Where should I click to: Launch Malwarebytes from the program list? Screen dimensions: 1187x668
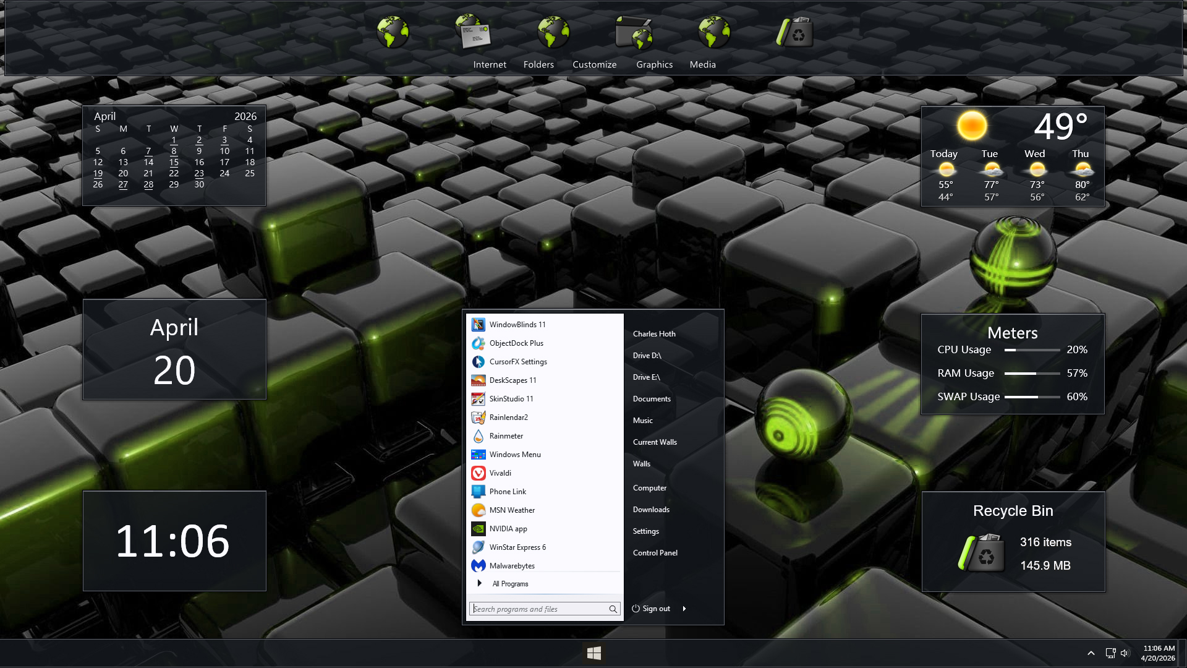click(x=511, y=566)
